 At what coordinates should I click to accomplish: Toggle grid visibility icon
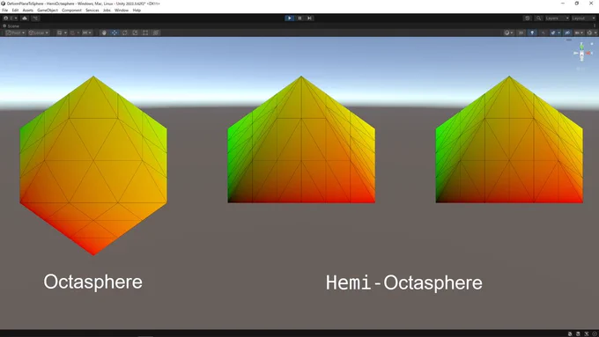[60, 33]
